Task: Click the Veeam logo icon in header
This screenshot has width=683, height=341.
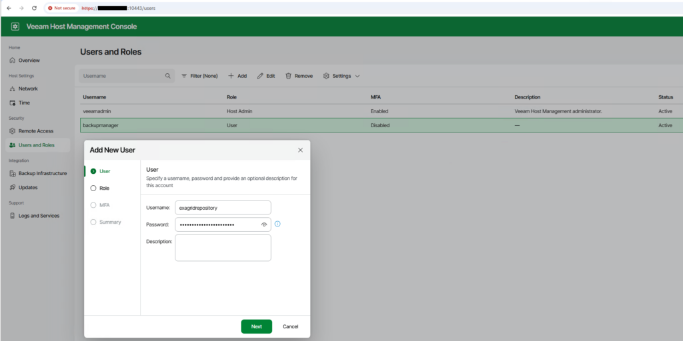Action: pyautogui.click(x=15, y=27)
